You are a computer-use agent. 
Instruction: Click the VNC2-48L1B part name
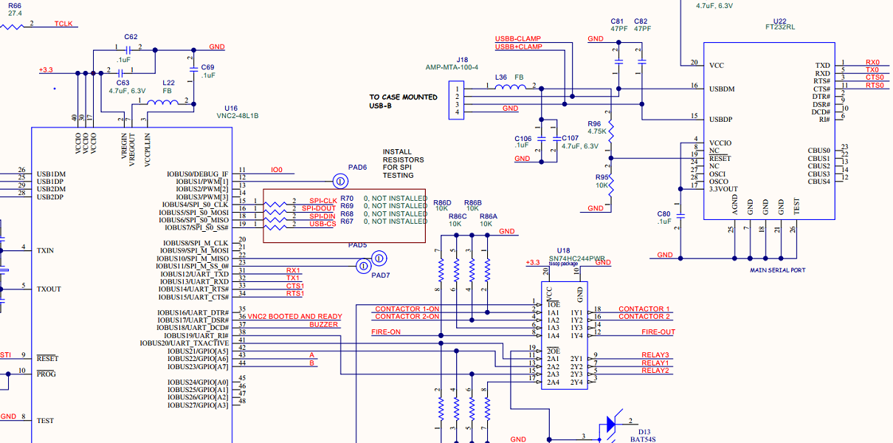[237, 116]
